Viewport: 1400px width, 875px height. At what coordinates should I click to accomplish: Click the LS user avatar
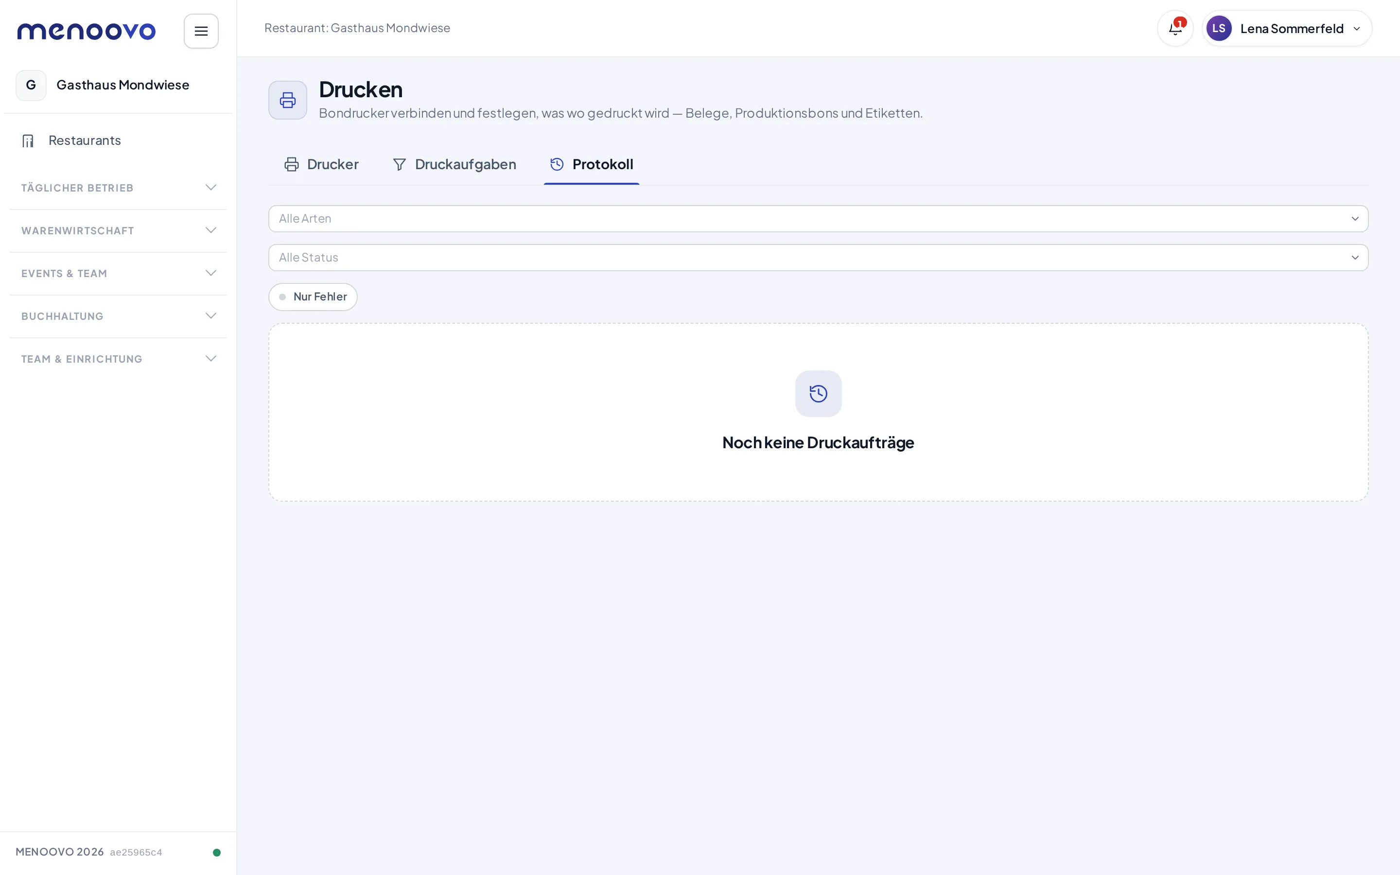click(x=1218, y=28)
